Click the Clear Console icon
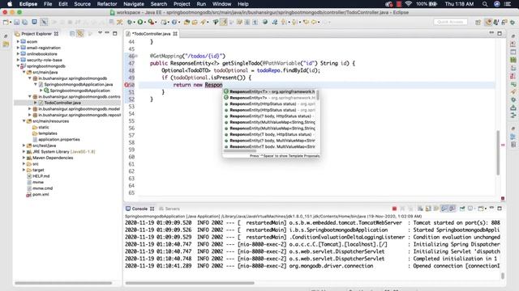The width and height of the screenshot is (519, 291). click(x=420, y=209)
